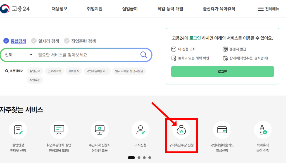The height and width of the screenshot is (163, 286).
Task: Expand the 전체 search category dropdown
Action: coord(18,55)
